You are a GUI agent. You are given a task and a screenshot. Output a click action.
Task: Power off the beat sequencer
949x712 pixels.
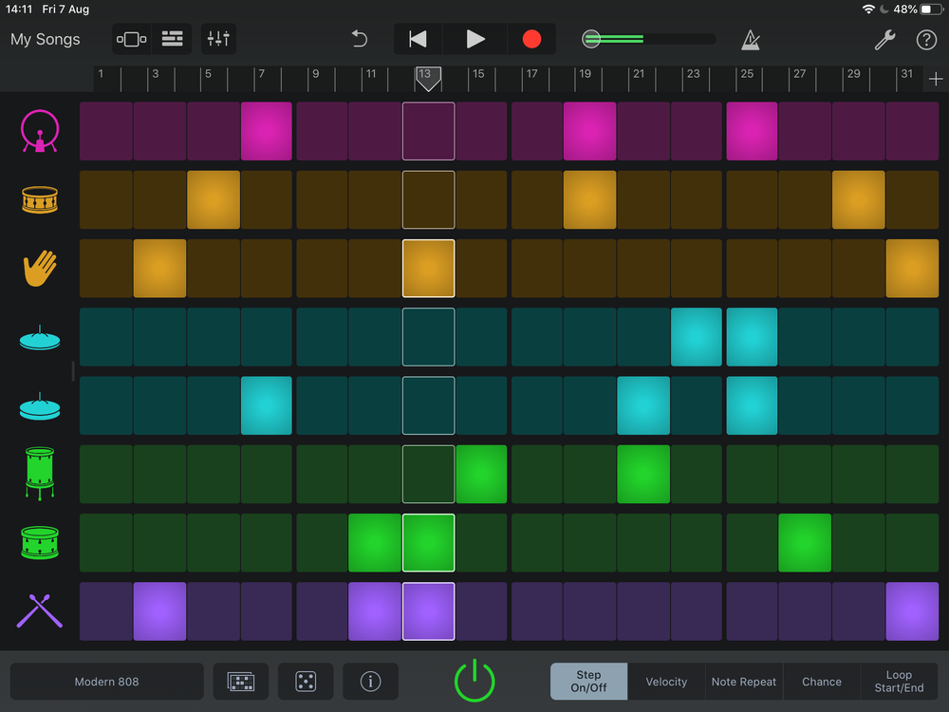pos(474,680)
